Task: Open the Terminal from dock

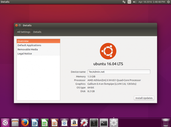Action: tap(104, 122)
